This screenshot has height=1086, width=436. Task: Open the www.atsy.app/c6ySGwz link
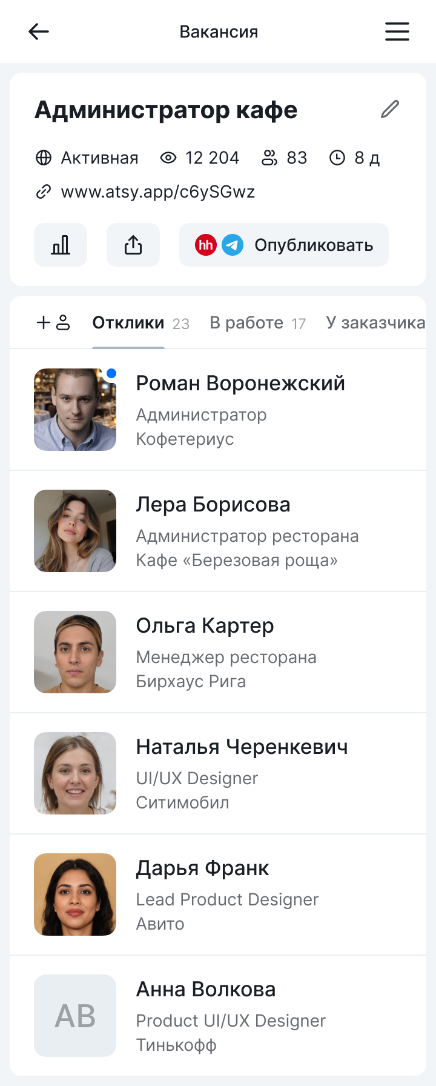(157, 192)
